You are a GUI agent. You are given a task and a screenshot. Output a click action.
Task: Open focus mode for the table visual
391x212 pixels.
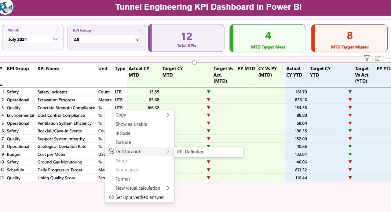point(378,58)
